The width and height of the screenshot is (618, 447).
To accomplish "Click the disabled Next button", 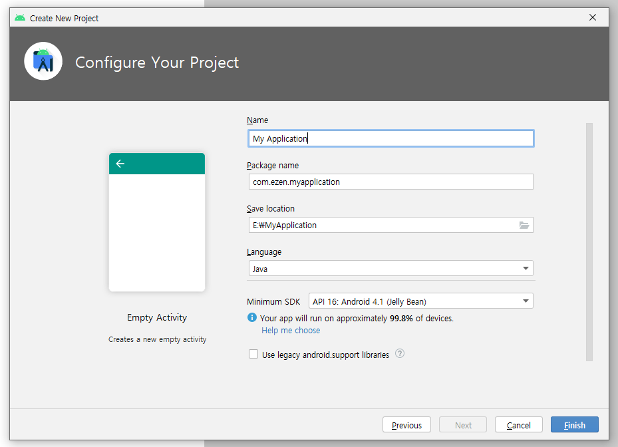I will (463, 425).
